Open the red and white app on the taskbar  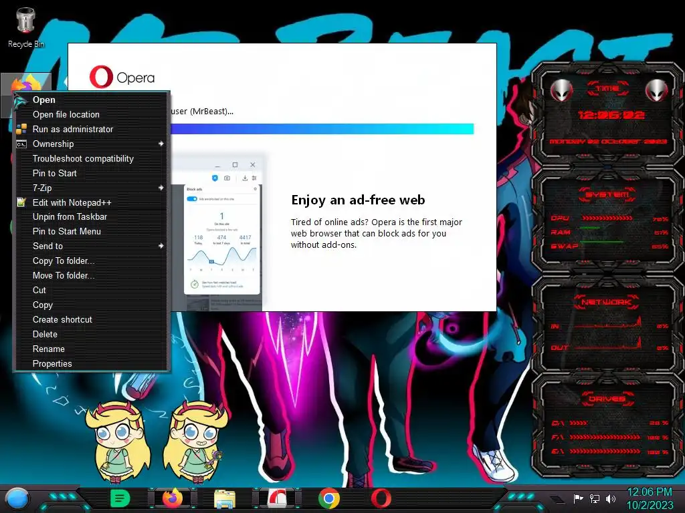click(x=277, y=498)
